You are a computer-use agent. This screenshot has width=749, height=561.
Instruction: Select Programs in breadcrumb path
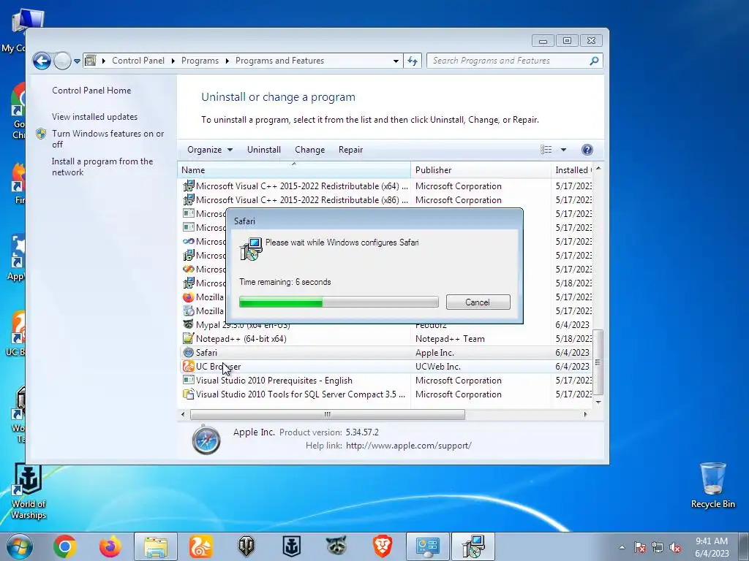coord(200,61)
